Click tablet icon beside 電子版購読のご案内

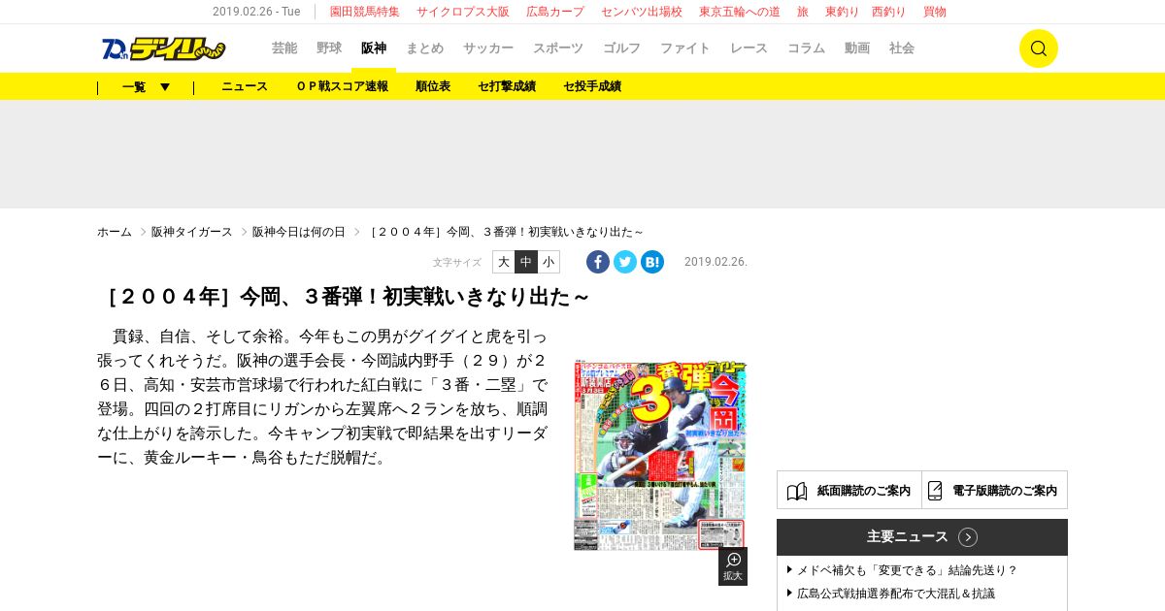click(935, 491)
